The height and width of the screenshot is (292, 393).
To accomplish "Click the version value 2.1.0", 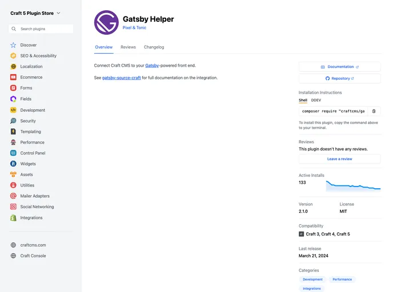I will point(303,211).
